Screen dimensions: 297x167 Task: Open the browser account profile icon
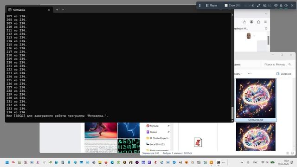(252, 22)
